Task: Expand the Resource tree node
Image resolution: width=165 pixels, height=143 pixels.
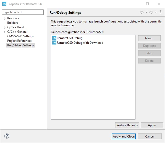Action: click(x=5, y=18)
